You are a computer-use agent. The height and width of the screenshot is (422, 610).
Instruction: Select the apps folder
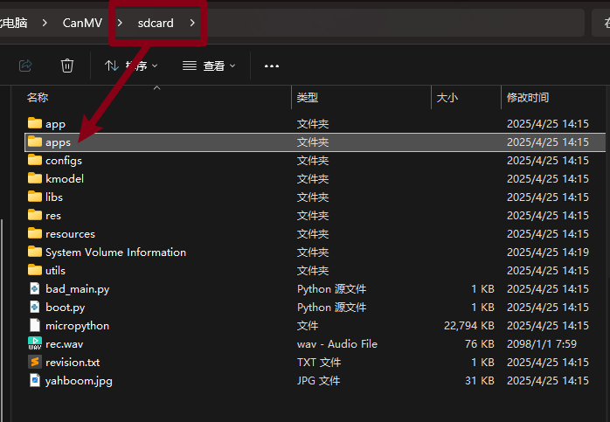[x=58, y=142]
